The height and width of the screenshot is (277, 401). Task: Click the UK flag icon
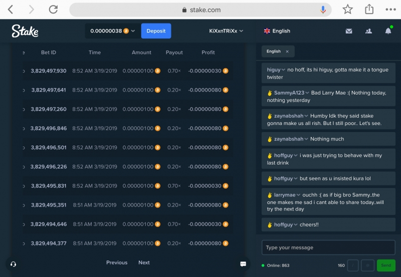point(267,31)
